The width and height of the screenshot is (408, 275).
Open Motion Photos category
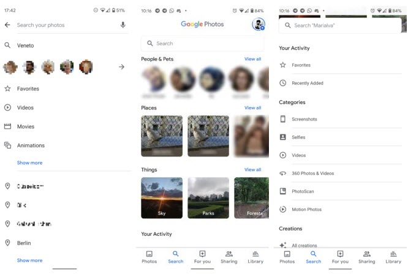306,210
